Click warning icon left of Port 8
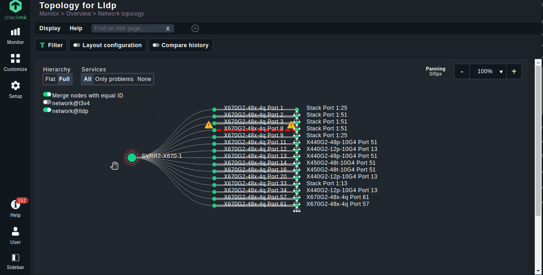Image resolution: width=543 pixels, height=275 pixels. click(208, 124)
